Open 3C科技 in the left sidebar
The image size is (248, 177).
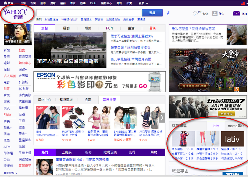pyautogui.click(x=24, y=89)
